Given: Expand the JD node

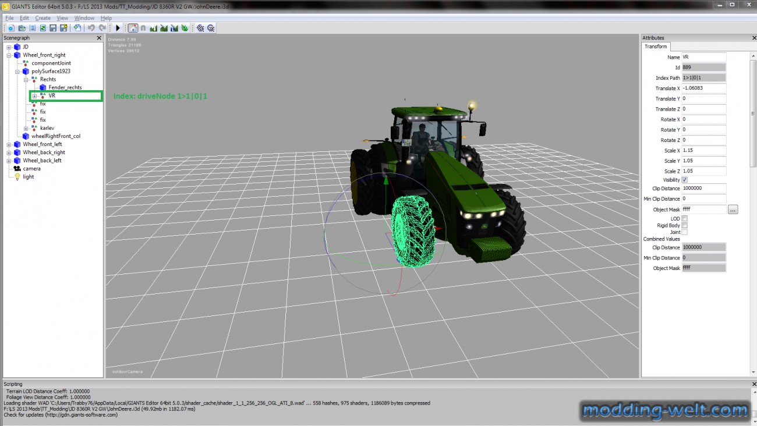Looking at the screenshot, I should (x=9, y=47).
